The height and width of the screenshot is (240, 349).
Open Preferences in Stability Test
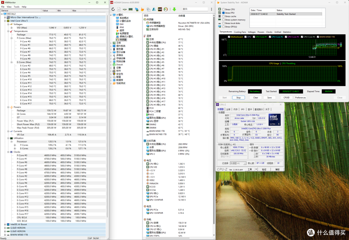pos(301,97)
